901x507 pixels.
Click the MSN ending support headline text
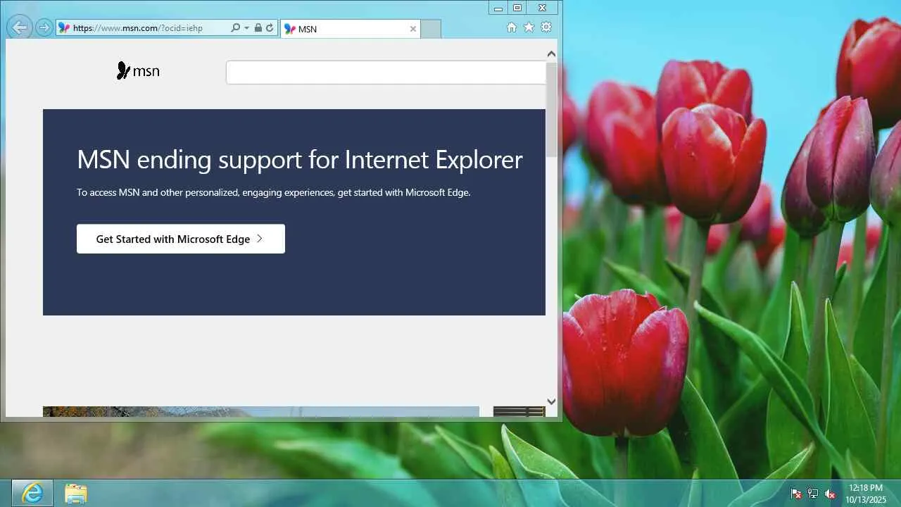[x=300, y=160]
